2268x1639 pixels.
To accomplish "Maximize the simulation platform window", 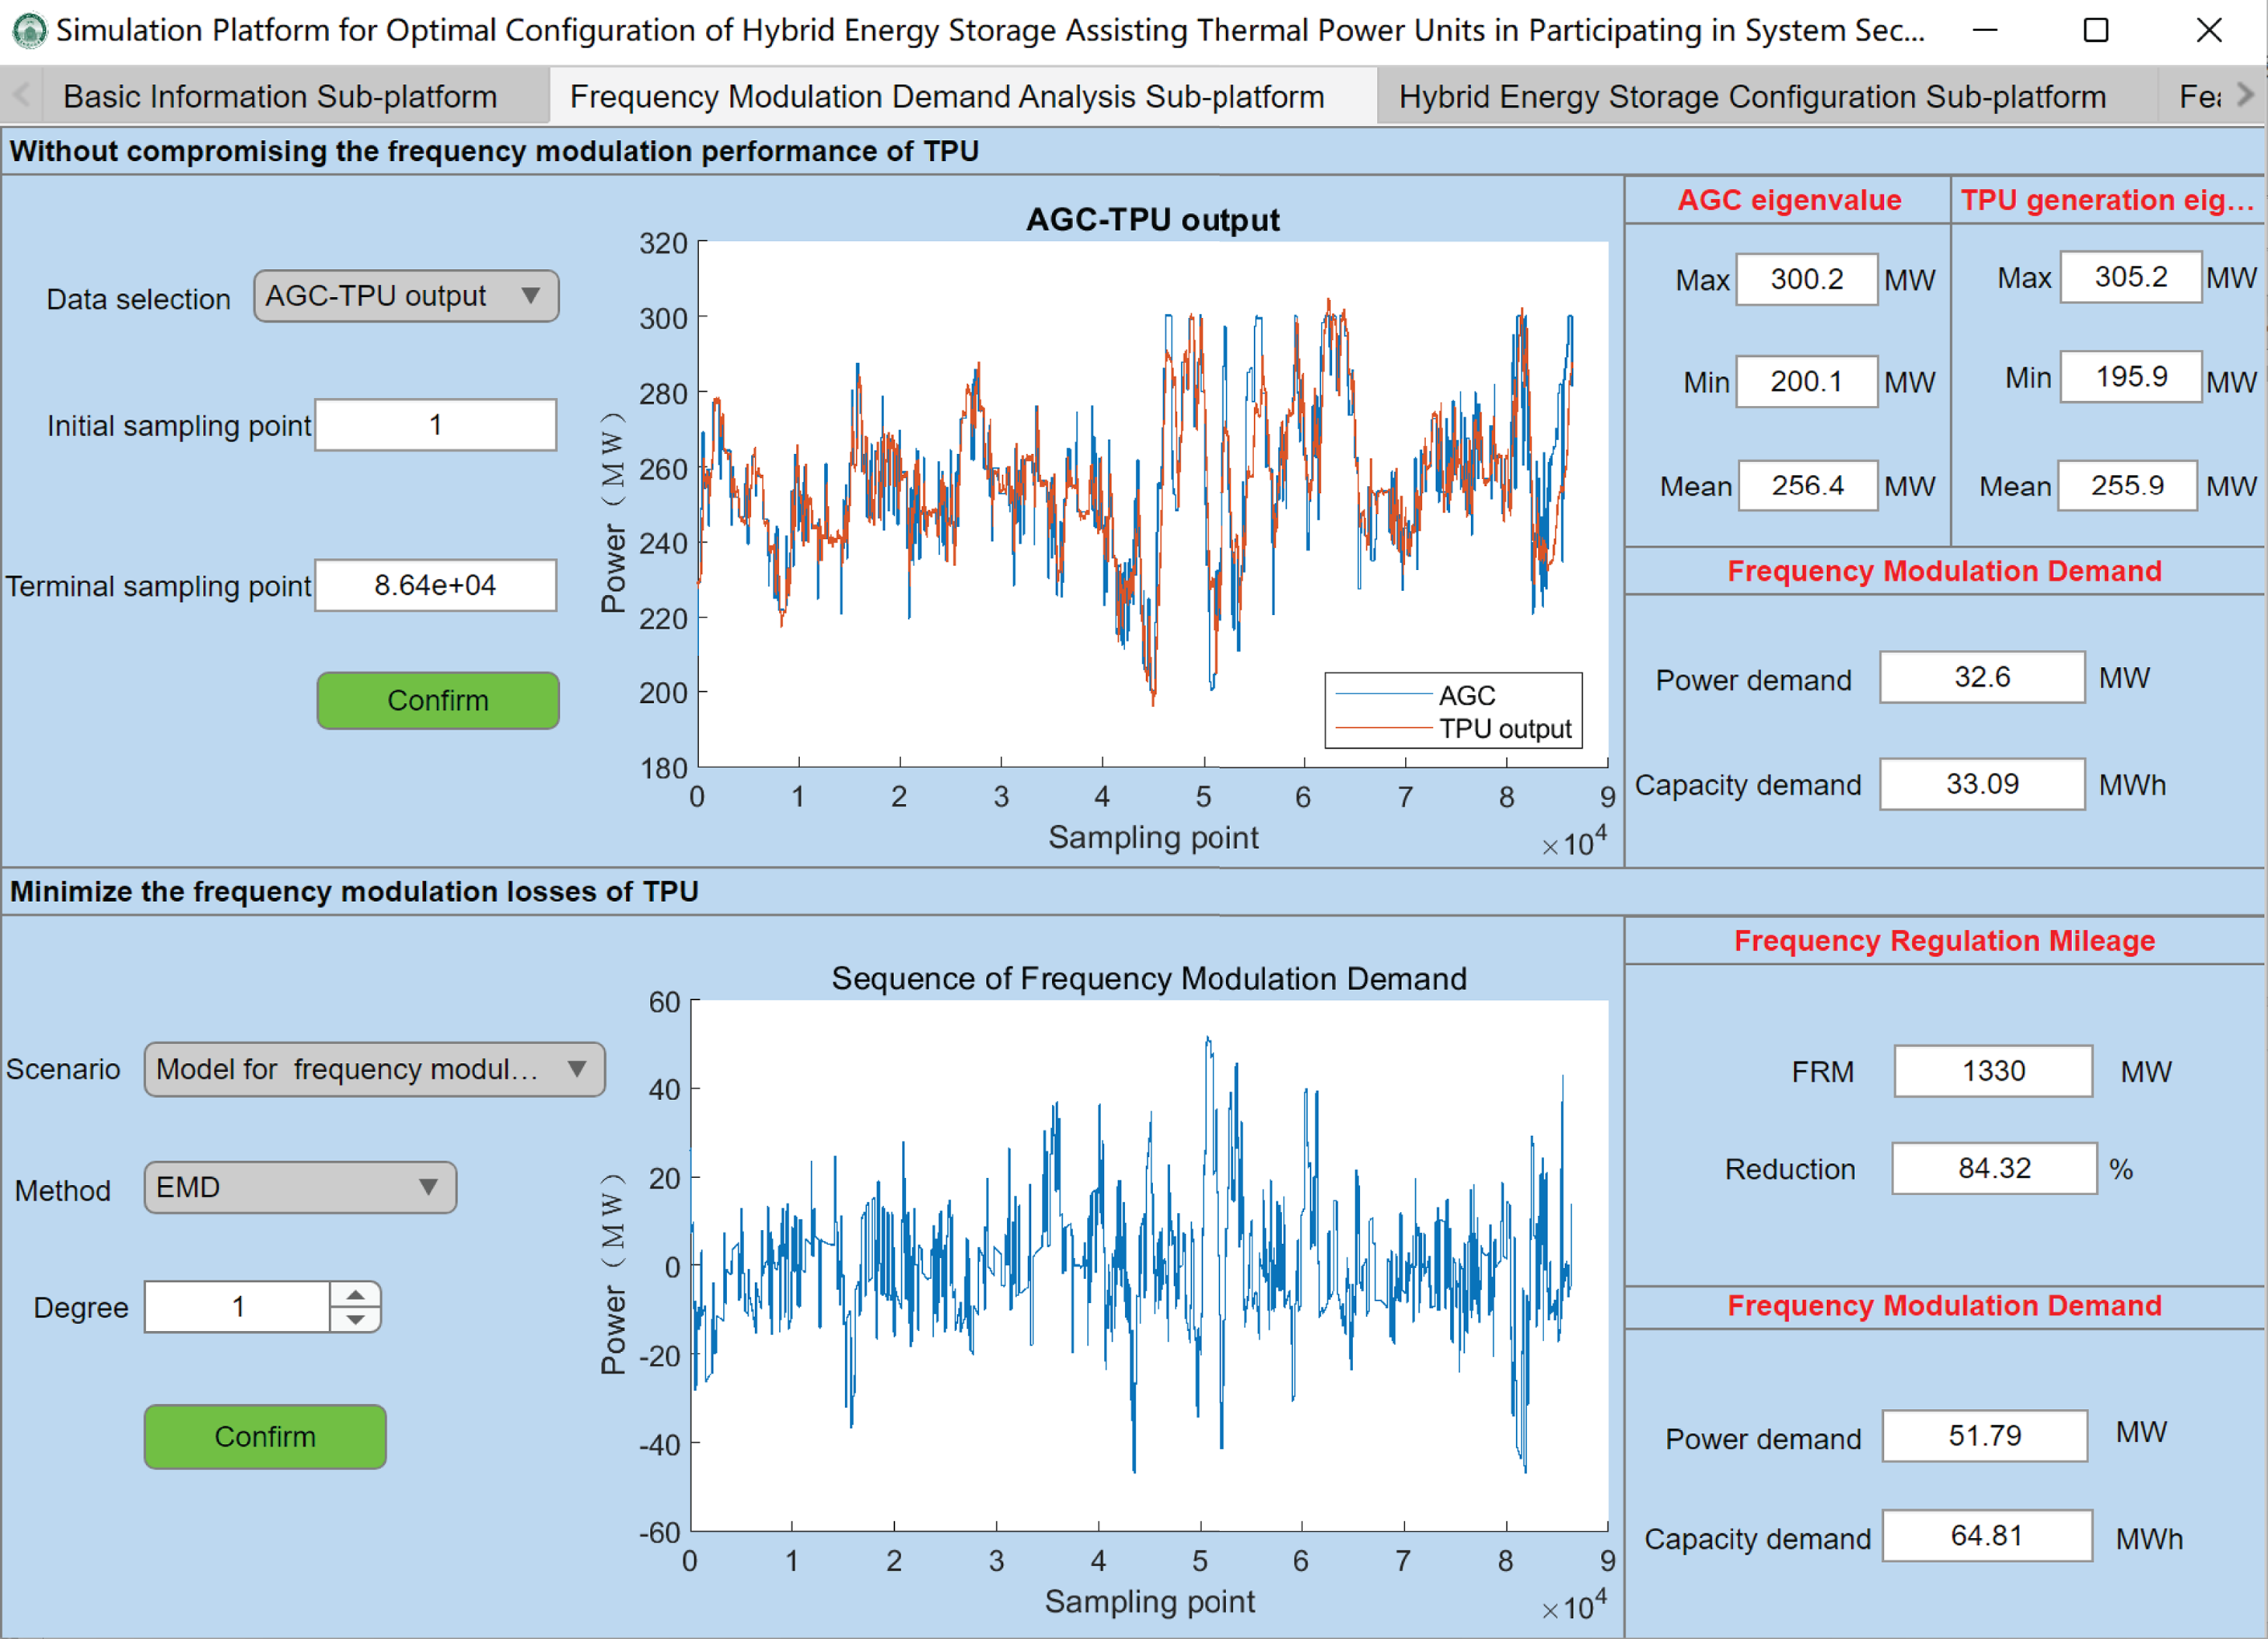I will pyautogui.click(x=2095, y=30).
